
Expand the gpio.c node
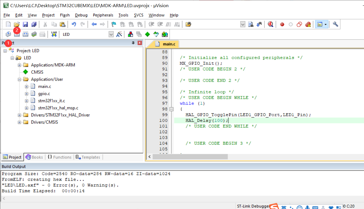(27, 94)
